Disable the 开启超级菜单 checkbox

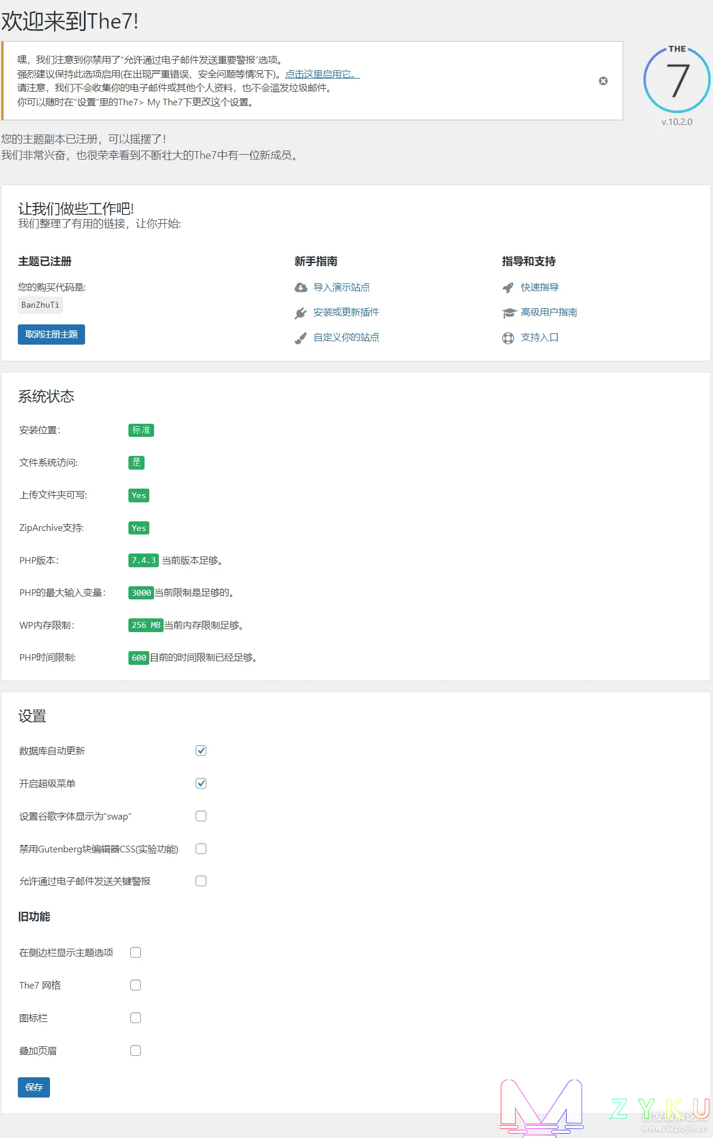(x=201, y=783)
